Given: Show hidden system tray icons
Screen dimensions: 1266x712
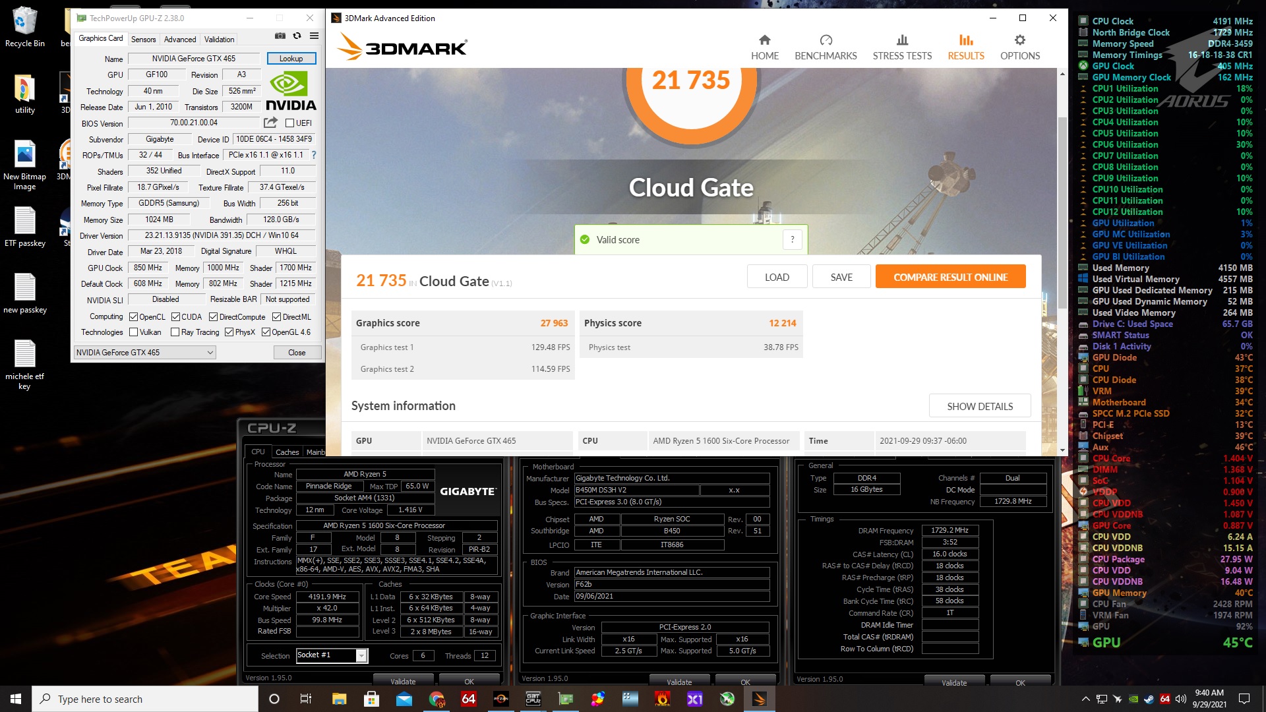Looking at the screenshot, I should (1085, 699).
